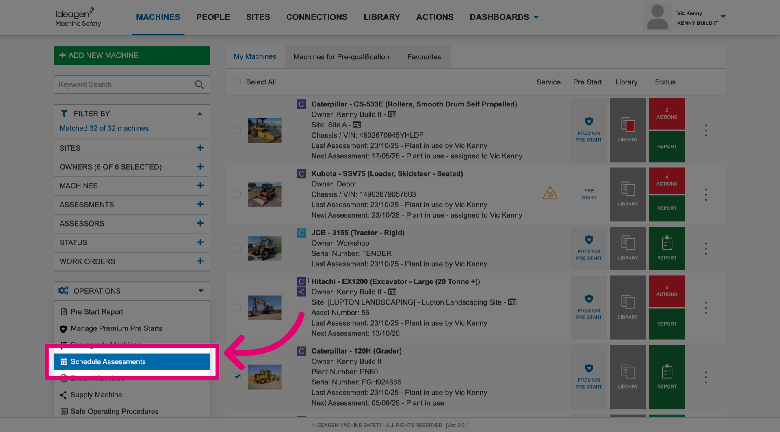Go to the Connections menu

click(317, 17)
